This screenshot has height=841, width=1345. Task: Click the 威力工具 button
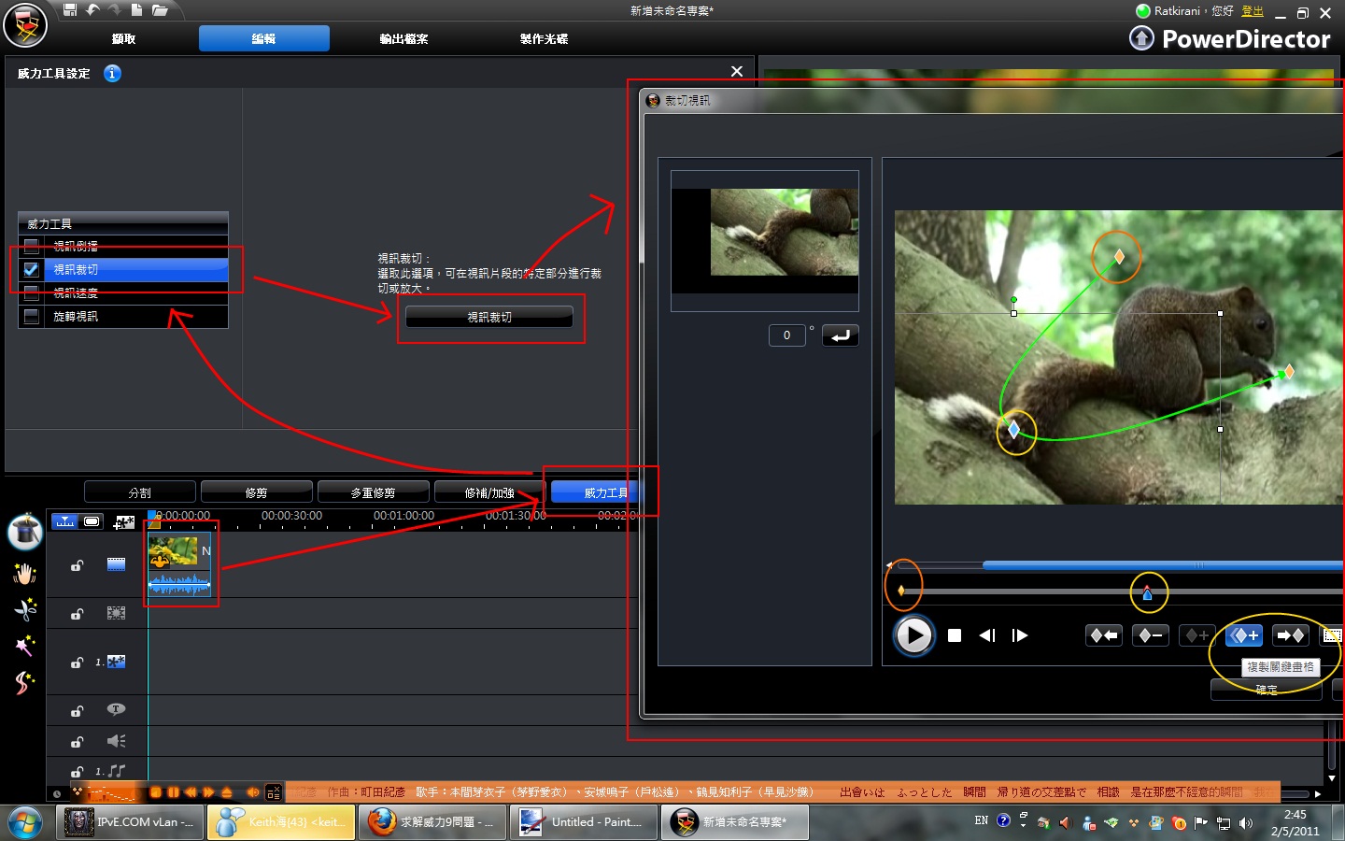pyautogui.click(x=595, y=492)
